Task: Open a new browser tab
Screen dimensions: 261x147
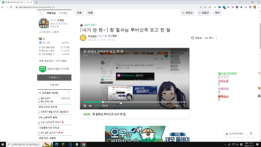Action: [x=36, y=2]
